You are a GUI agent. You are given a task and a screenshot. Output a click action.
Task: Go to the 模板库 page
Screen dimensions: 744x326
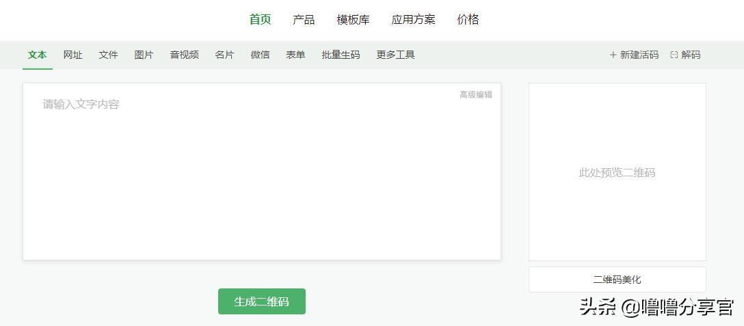353,20
